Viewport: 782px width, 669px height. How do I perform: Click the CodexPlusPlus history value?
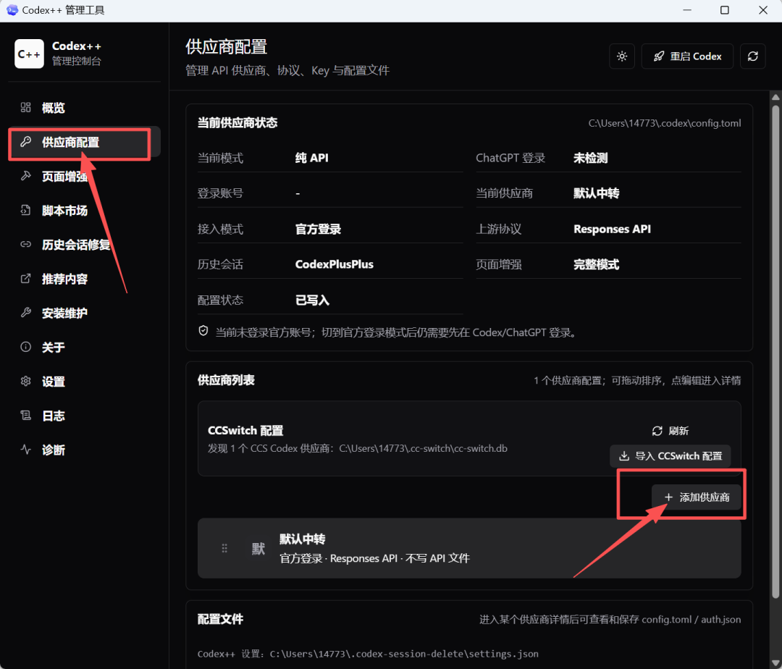click(334, 264)
